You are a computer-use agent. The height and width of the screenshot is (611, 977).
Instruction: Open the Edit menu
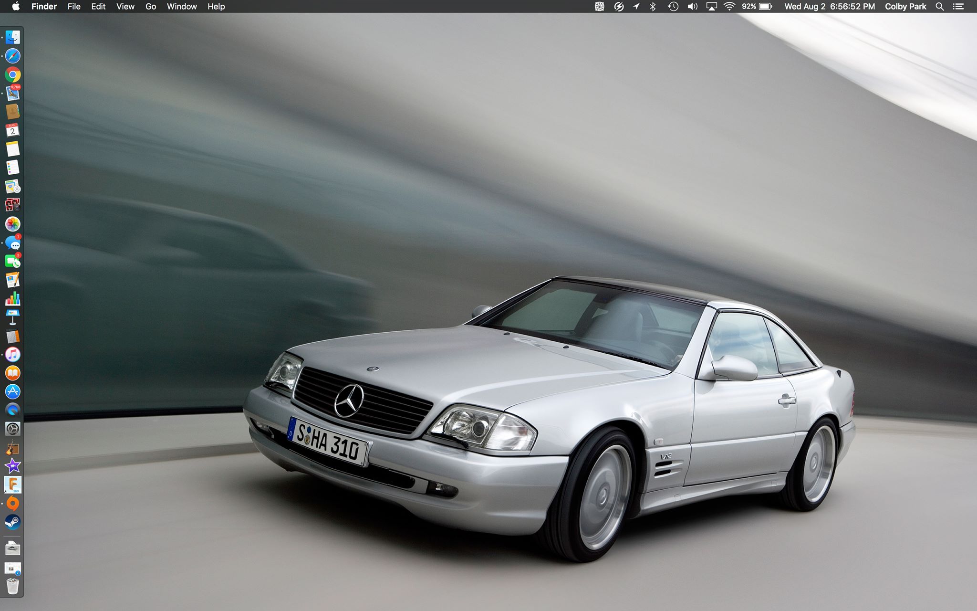pos(98,6)
